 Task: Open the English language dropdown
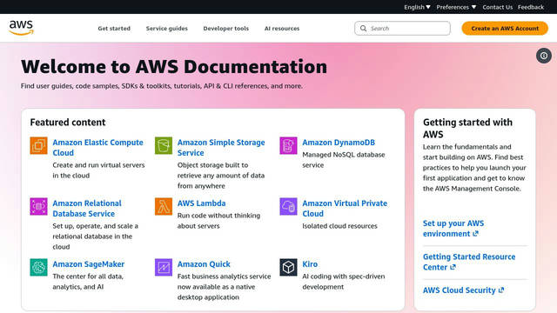tap(417, 7)
